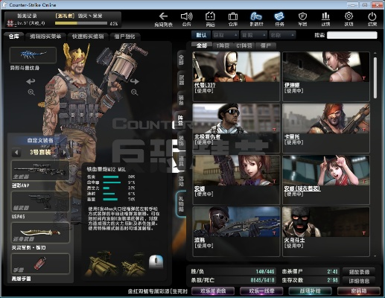385x298 pixels.
Task: Click scroll down arrow of character list
Action: pos(375,256)
